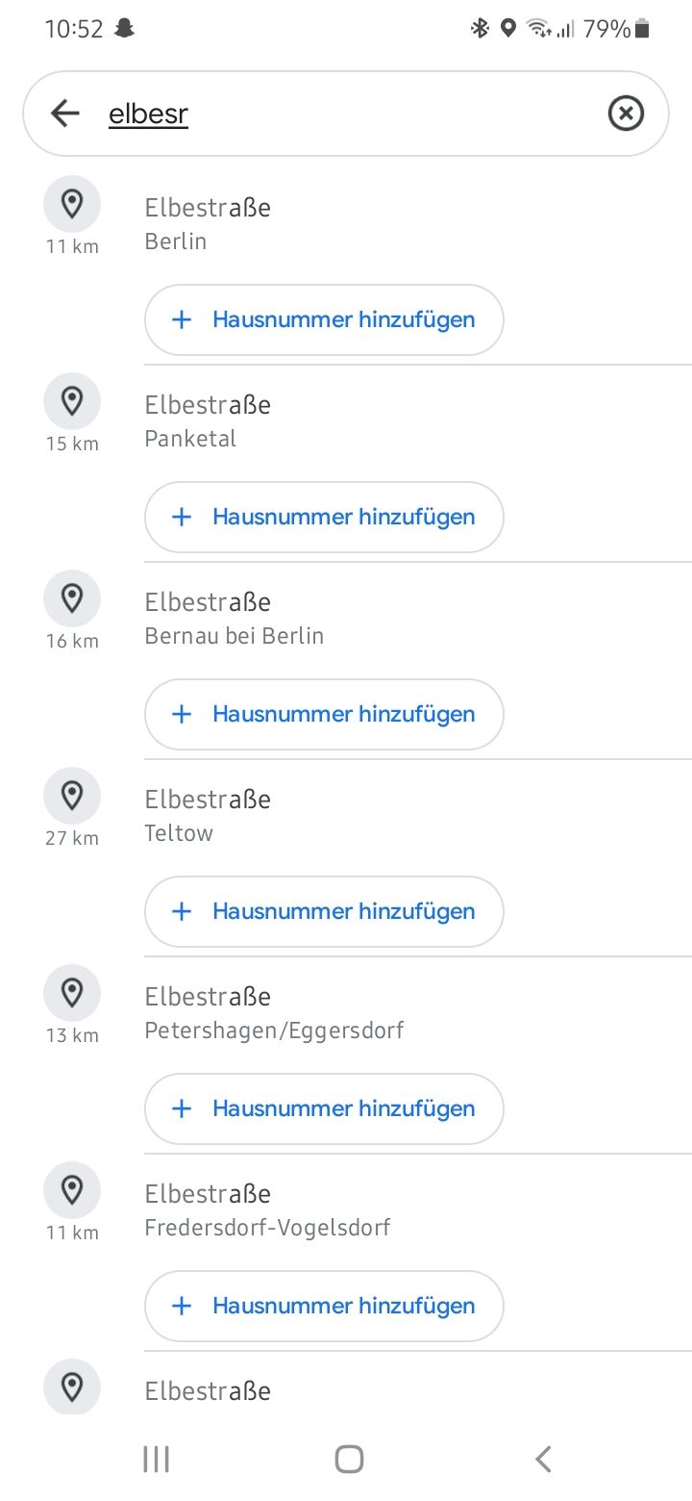Viewport: 692px width, 1501px height.
Task: Tap the 'elbesr' search input field
Action: pyautogui.click(x=346, y=114)
